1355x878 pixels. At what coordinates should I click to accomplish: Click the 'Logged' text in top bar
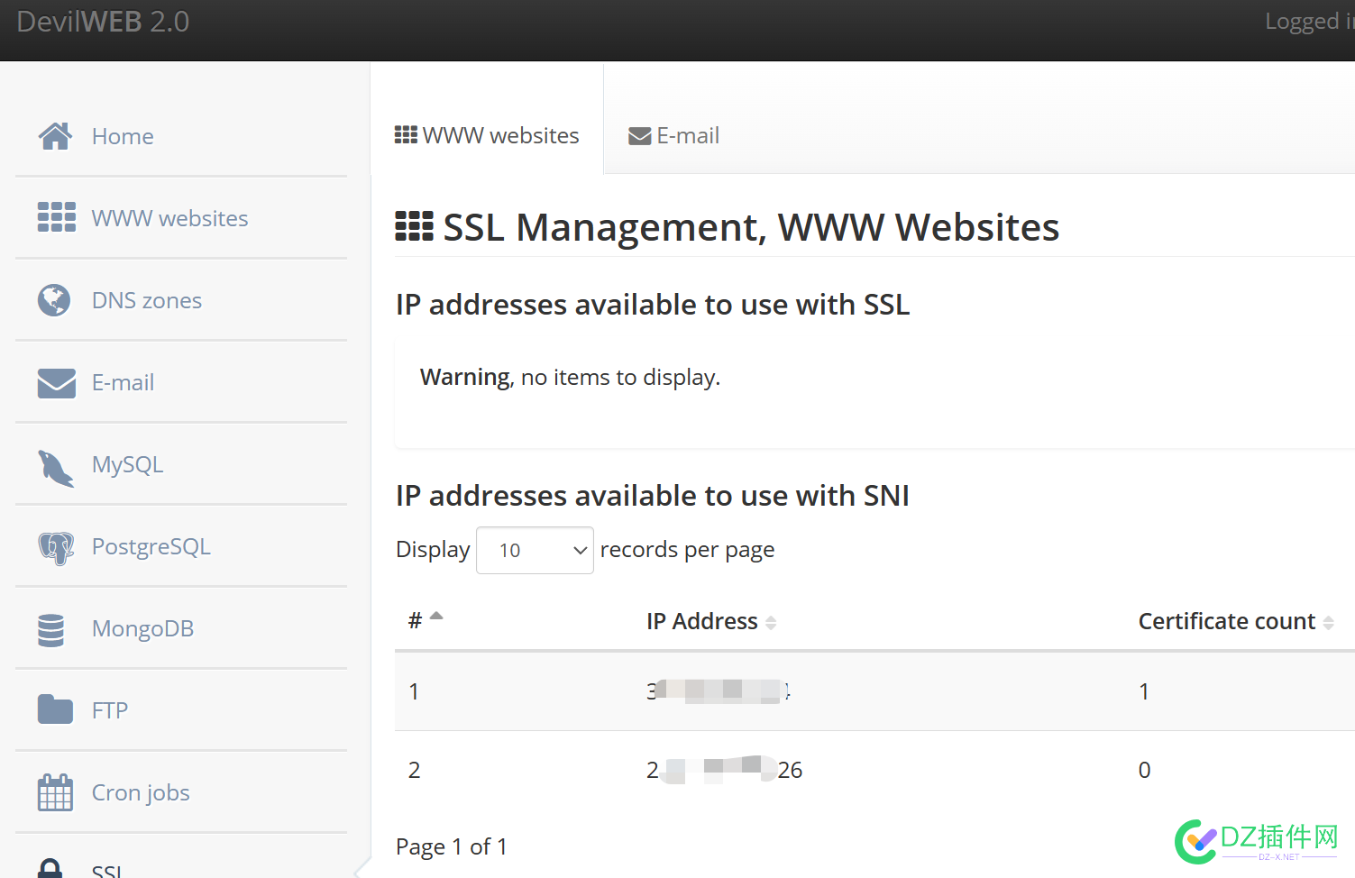coord(1302,21)
